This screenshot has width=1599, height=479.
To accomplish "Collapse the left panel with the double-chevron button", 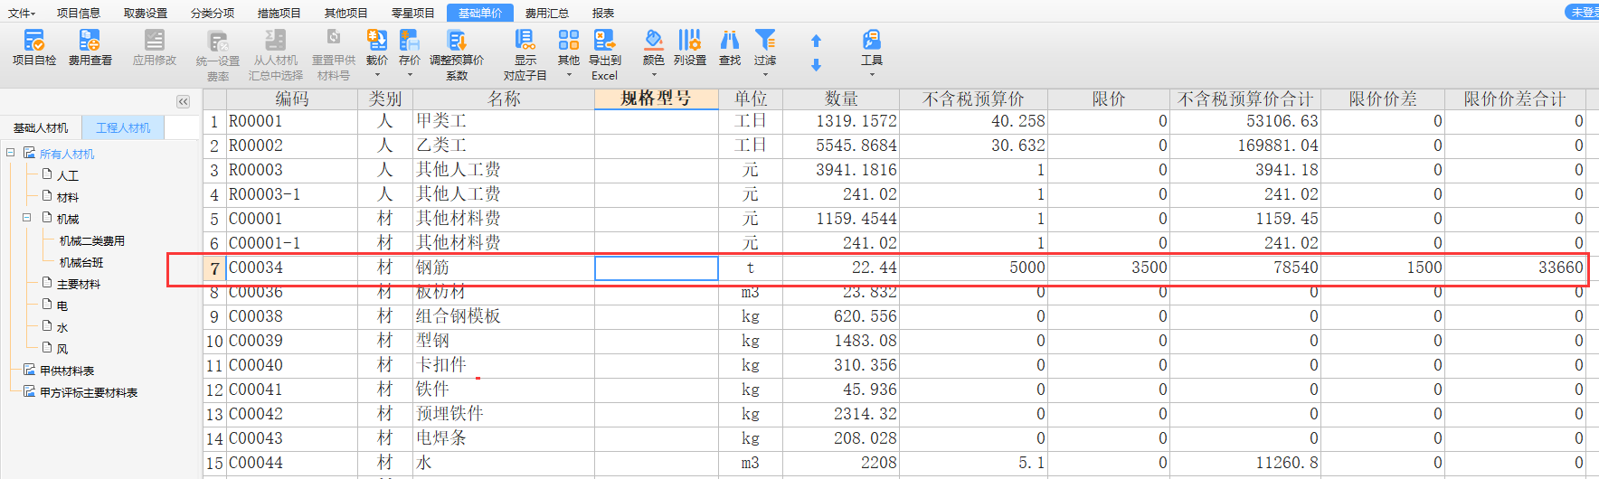I will (183, 102).
